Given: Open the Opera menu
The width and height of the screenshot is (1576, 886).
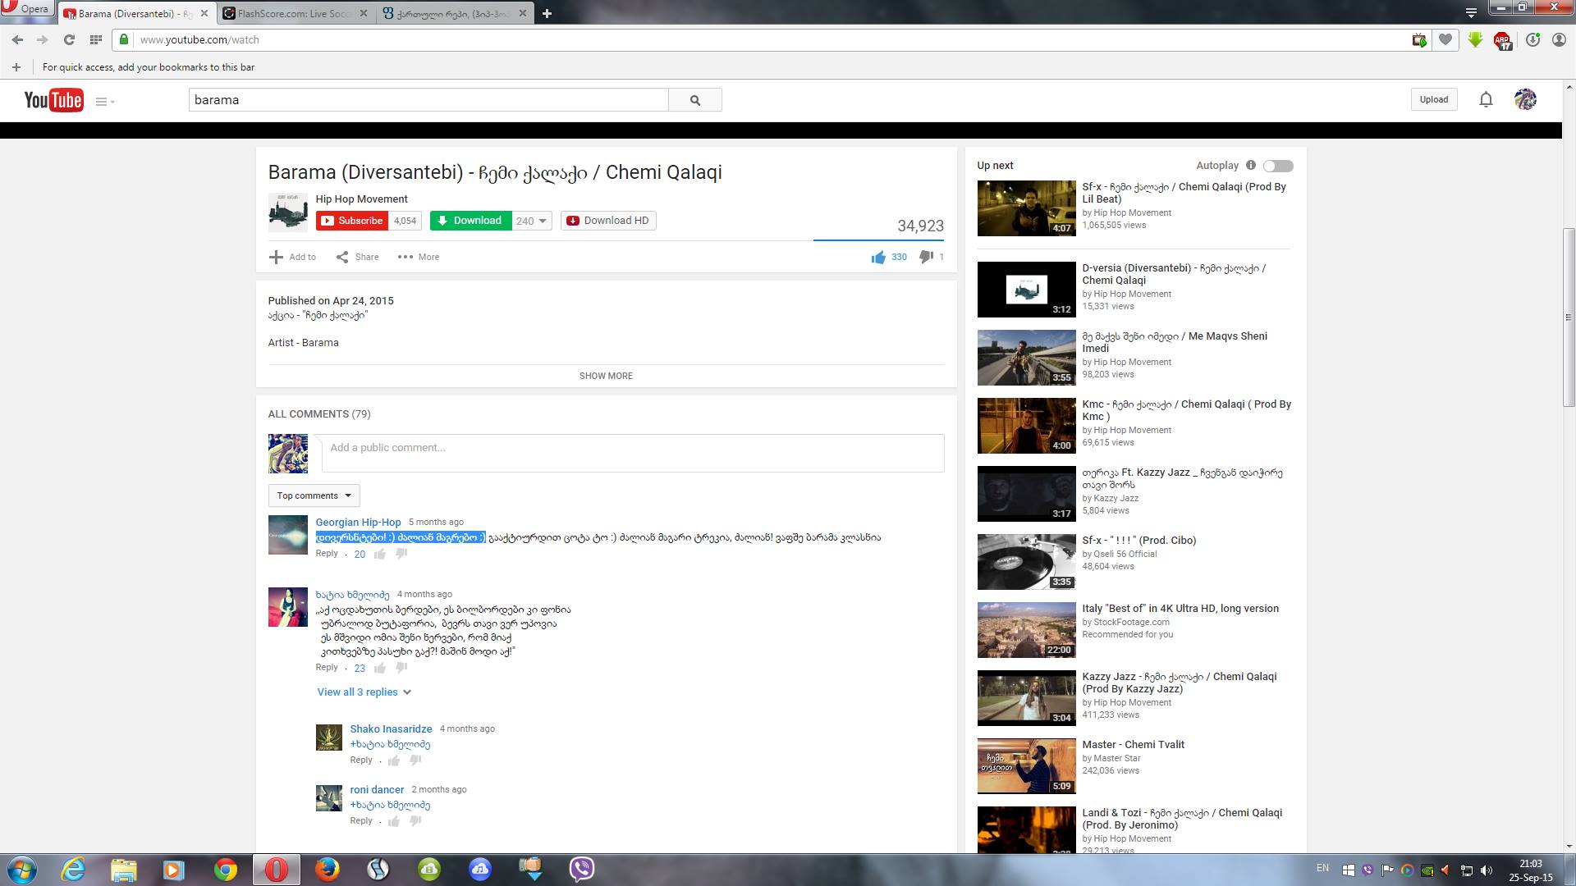Looking at the screenshot, I should 26,9.
